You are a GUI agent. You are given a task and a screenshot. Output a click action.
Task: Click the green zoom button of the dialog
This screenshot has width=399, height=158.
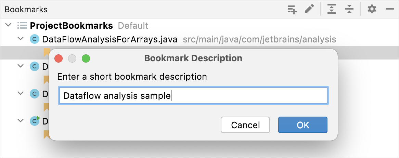tap(86, 58)
